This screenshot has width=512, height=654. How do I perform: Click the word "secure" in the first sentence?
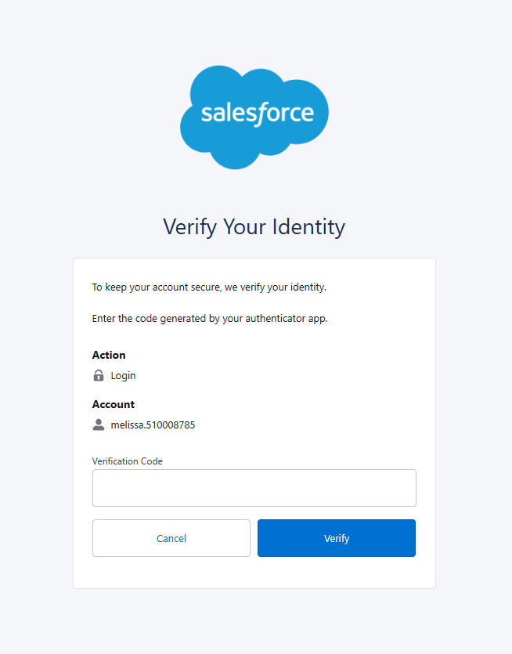click(207, 287)
